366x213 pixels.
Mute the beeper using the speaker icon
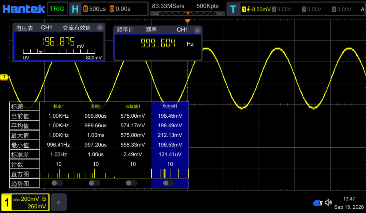coord(329,203)
